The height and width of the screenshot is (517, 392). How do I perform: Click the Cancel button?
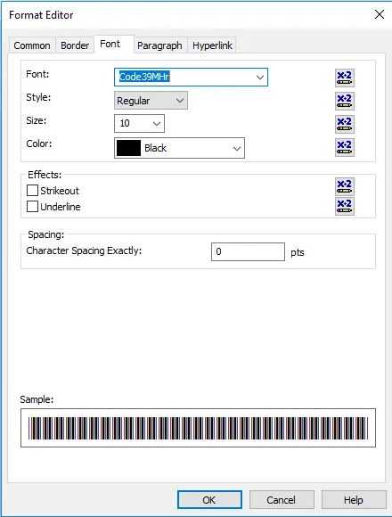(x=282, y=500)
